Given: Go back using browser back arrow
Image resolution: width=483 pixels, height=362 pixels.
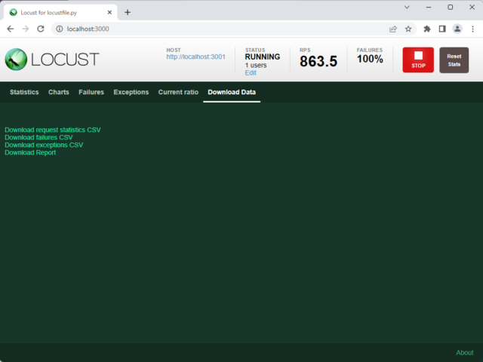Looking at the screenshot, I should pos(11,29).
